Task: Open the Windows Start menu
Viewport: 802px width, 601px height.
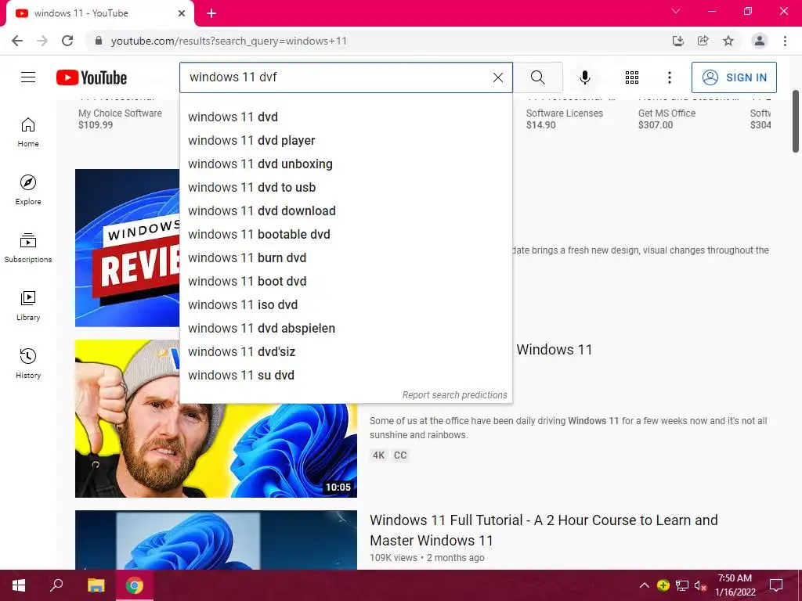Action: tap(19, 585)
